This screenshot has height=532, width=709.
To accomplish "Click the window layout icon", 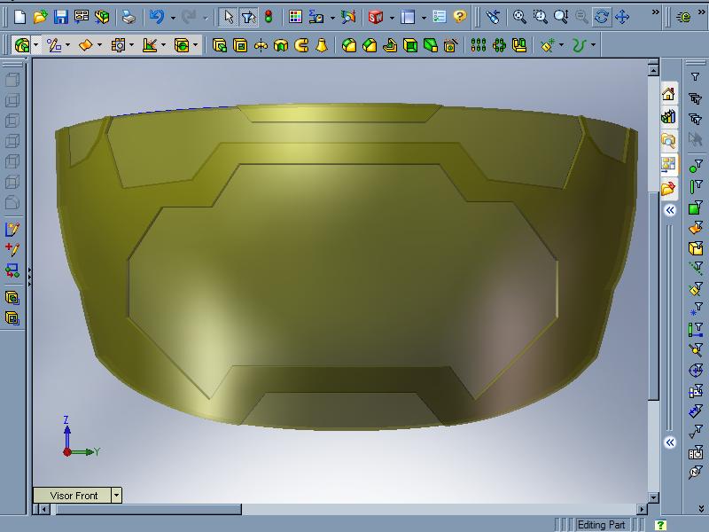I will click(408, 17).
